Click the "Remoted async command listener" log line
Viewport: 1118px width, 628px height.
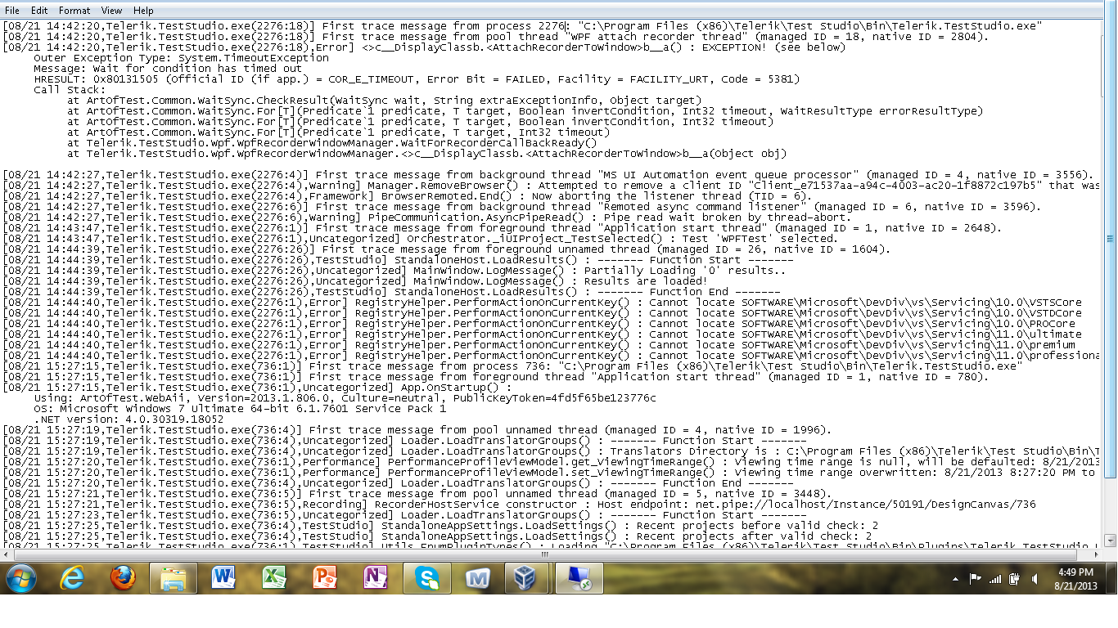click(x=521, y=207)
